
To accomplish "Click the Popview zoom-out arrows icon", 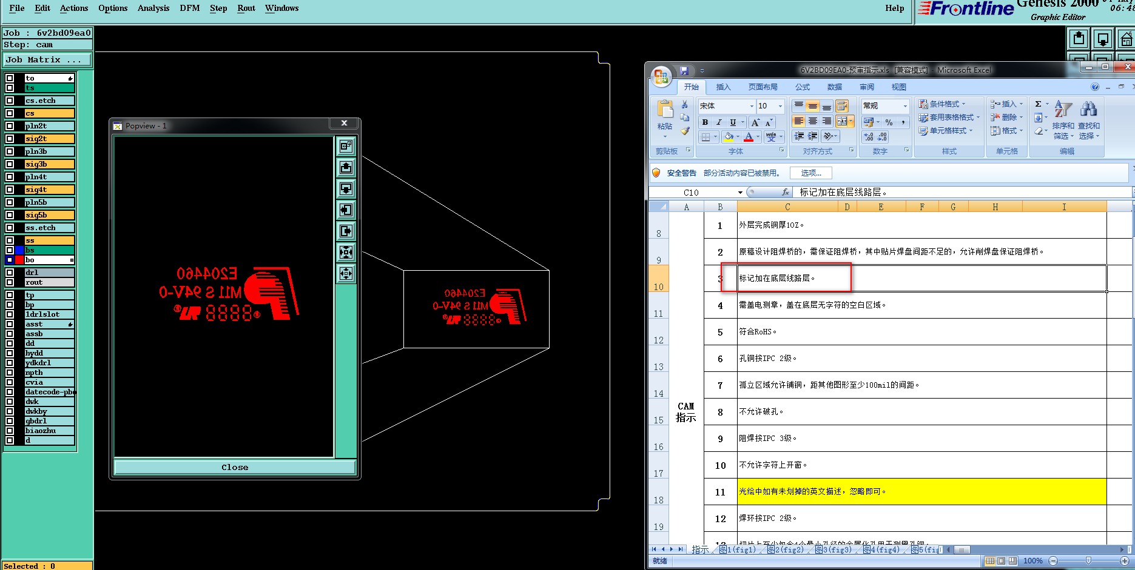I will click(x=346, y=273).
